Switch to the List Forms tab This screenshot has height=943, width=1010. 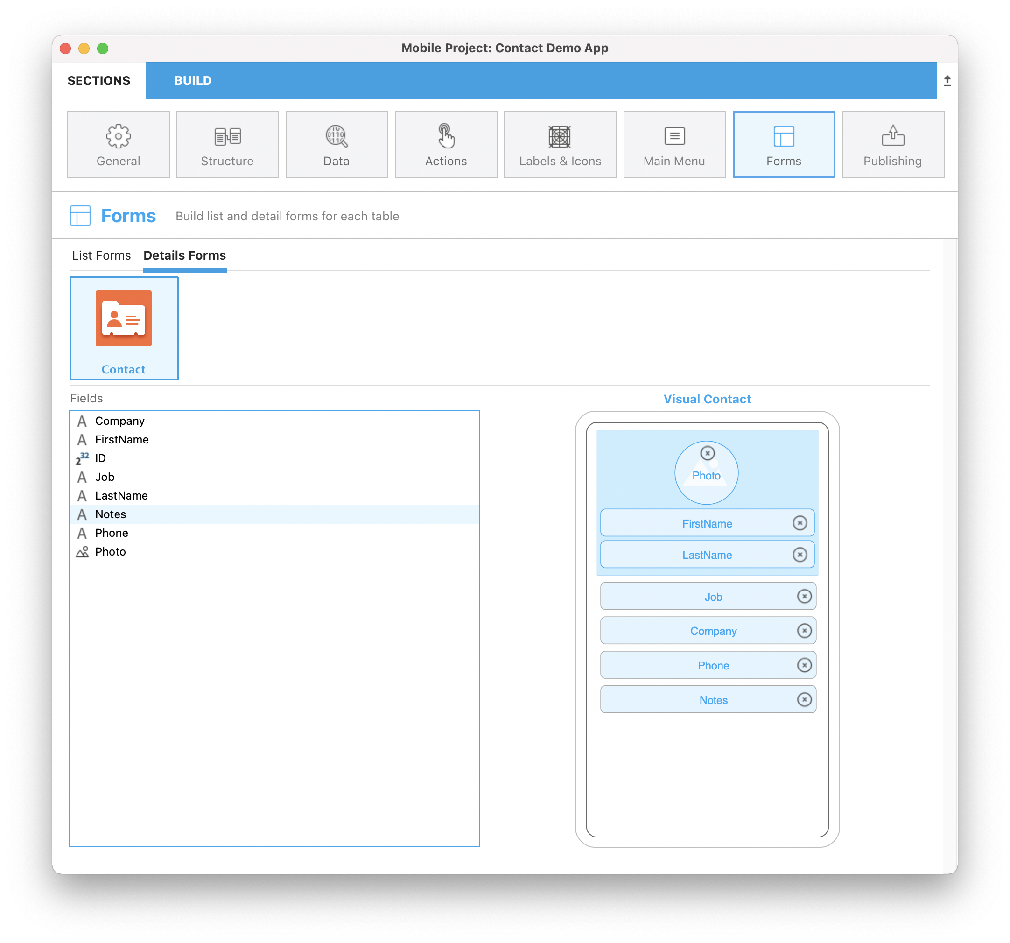[x=101, y=255]
